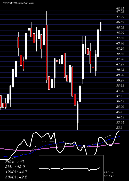Screen dimensions: 129x181
Task: Click the 44.62 price axis label
Action: coord(120,38)
